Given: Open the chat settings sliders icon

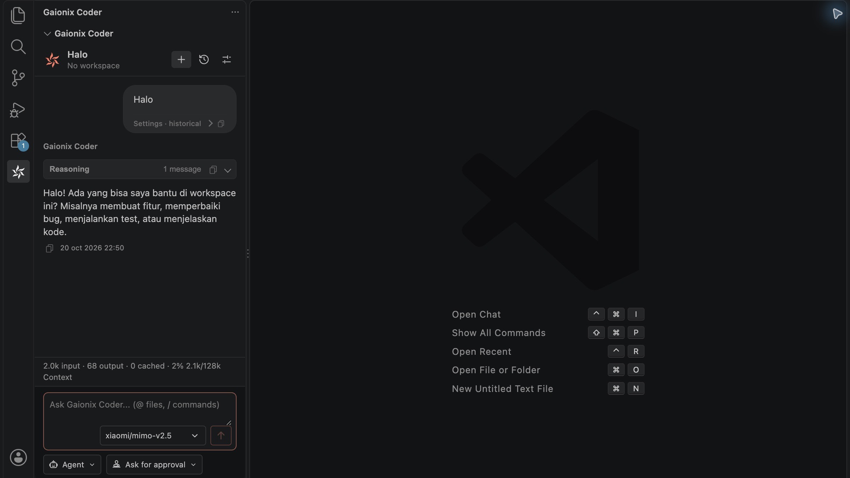Looking at the screenshot, I should click(227, 59).
